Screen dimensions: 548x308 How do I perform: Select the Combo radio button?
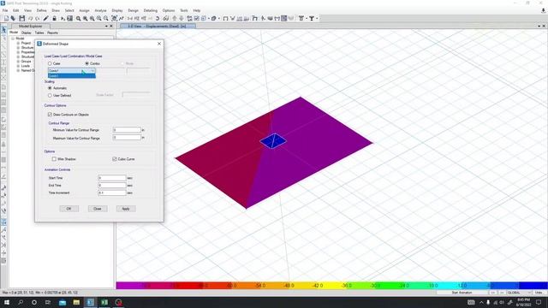(x=86, y=63)
